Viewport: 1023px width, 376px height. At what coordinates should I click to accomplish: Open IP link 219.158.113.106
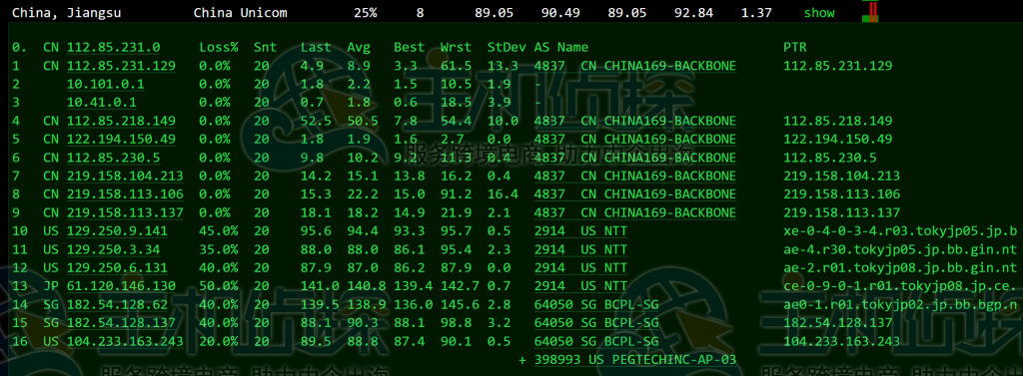click(125, 194)
